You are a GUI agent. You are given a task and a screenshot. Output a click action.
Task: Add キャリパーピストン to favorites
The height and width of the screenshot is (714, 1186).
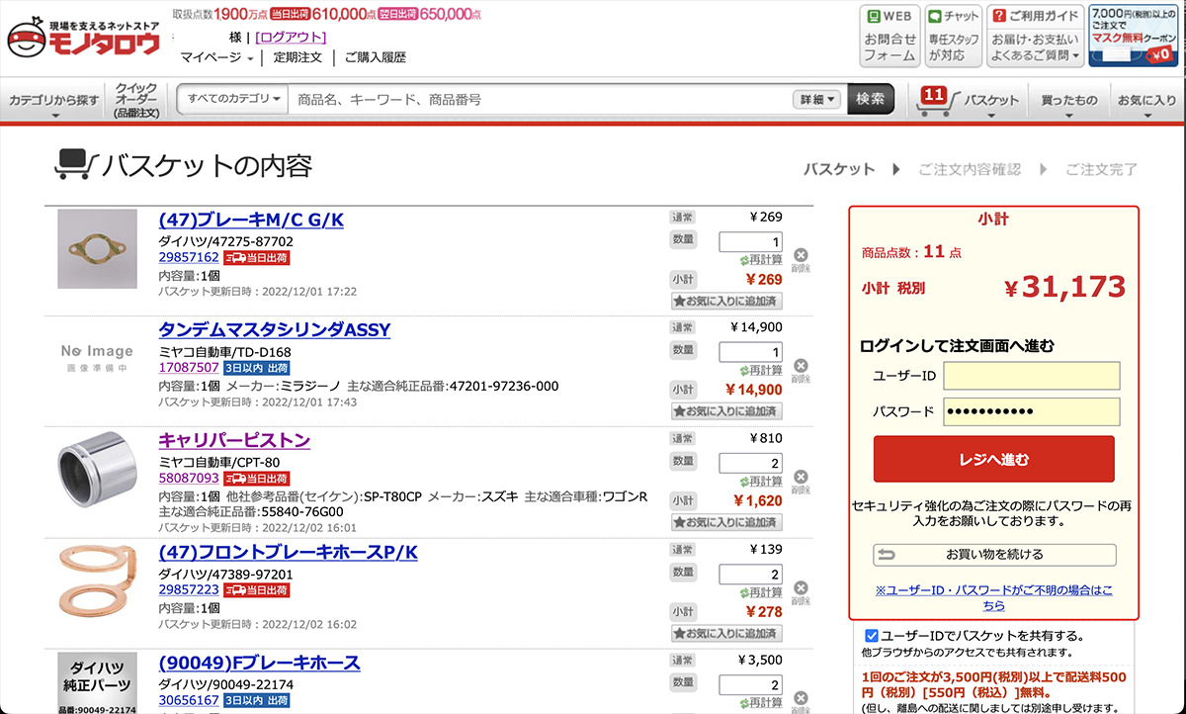coord(726,522)
